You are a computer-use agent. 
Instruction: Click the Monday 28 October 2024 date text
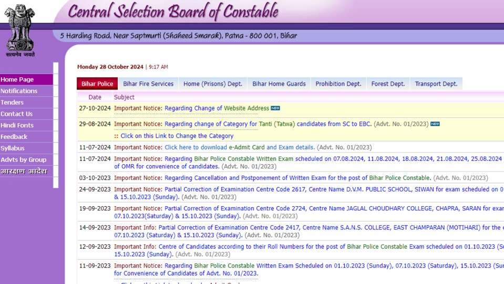click(110, 67)
